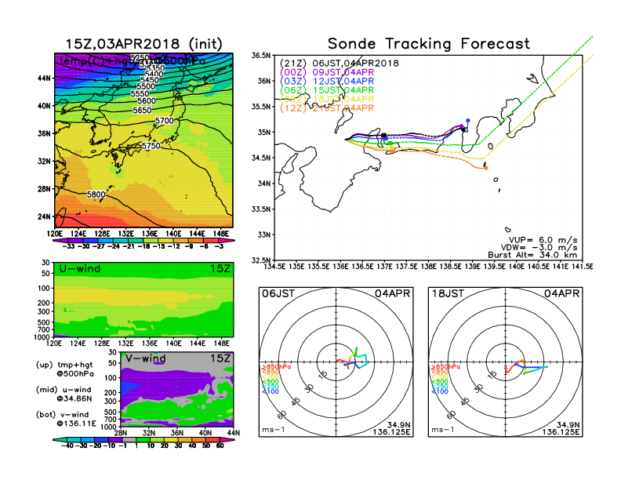Viewport: 621px width, 480px height.
Task: Click the 'Sonde Tracking Forecast' title
Action: click(428, 44)
